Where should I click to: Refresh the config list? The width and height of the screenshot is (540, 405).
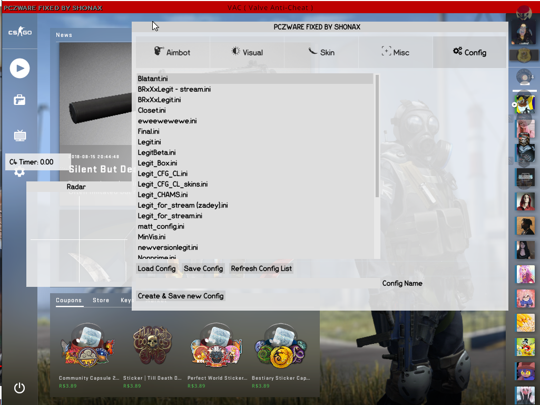tap(261, 268)
